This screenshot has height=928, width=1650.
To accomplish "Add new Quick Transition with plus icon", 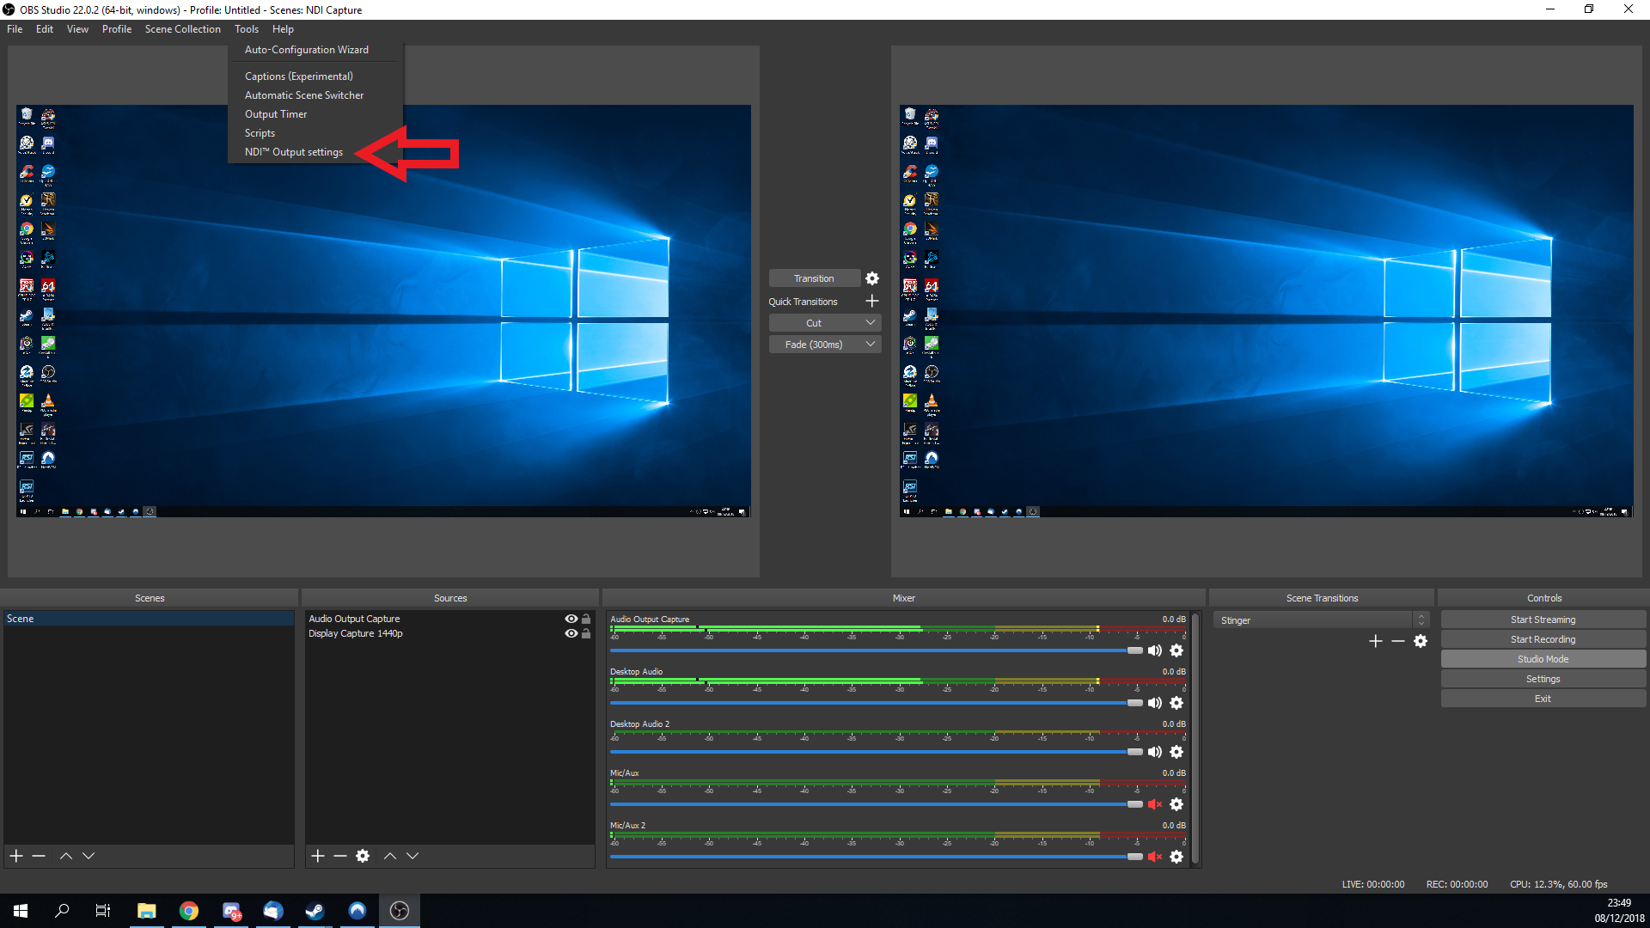I will 872,302.
